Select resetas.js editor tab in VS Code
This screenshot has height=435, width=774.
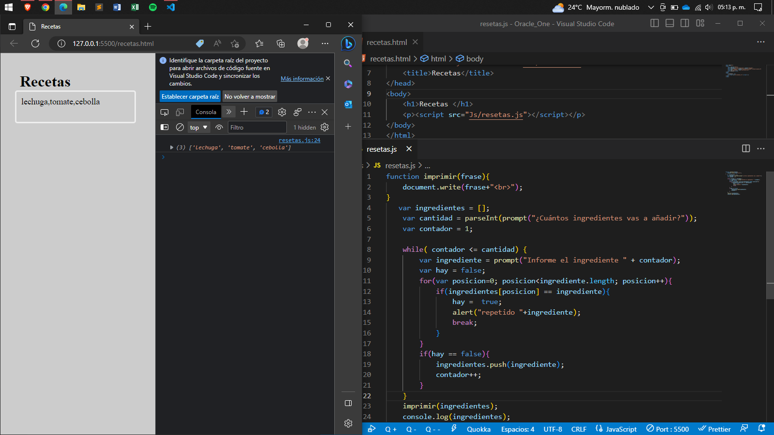(382, 149)
